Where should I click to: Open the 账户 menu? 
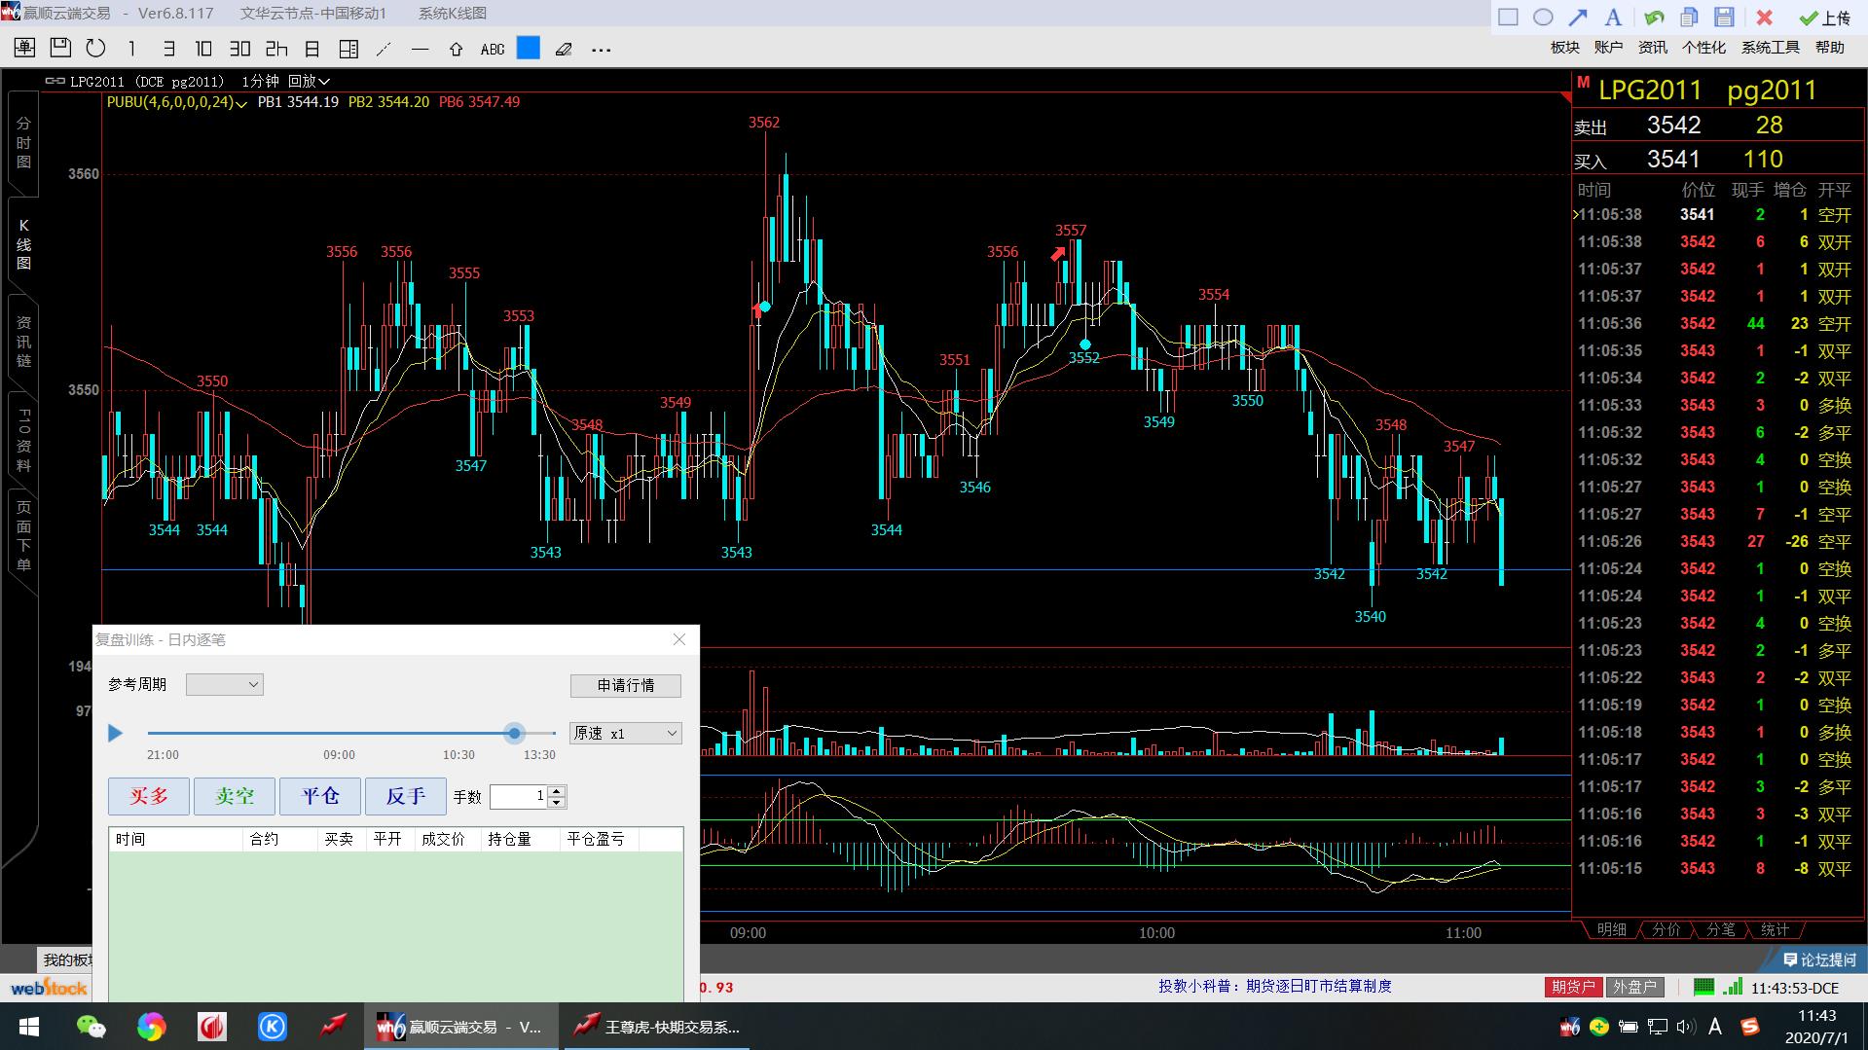coord(1608,47)
